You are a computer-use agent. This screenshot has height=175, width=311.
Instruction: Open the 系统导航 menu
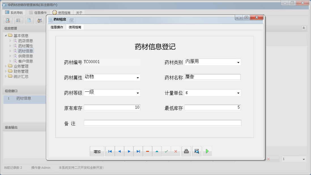[x=14, y=12]
